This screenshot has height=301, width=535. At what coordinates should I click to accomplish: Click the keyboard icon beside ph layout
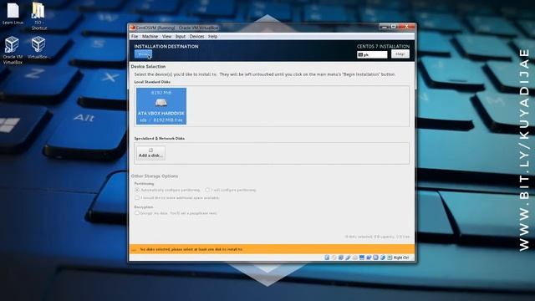[x=360, y=54]
